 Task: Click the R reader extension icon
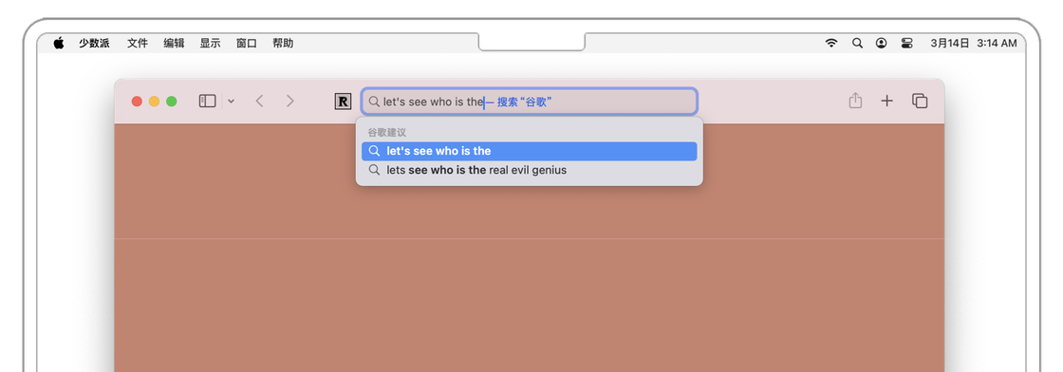[343, 102]
